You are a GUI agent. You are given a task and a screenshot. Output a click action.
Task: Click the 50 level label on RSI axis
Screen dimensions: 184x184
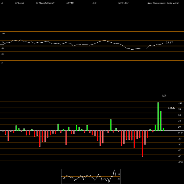coord(3,48)
